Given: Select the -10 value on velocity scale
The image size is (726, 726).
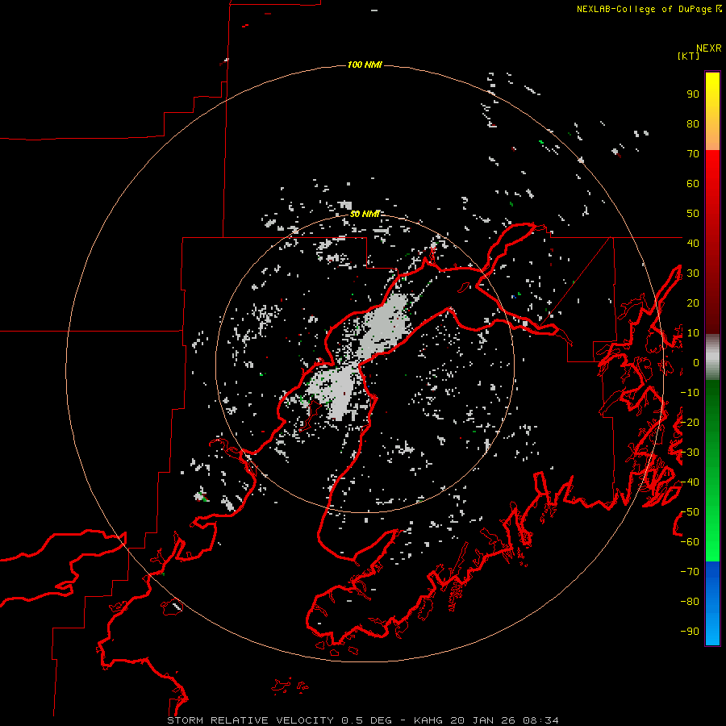Looking at the screenshot, I should 690,393.
